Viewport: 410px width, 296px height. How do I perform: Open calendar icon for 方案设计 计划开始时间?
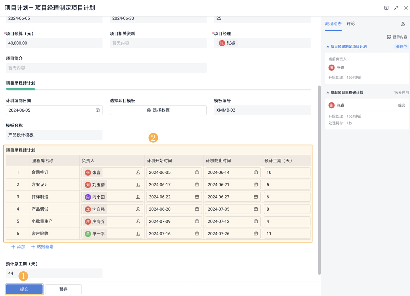coord(197,184)
